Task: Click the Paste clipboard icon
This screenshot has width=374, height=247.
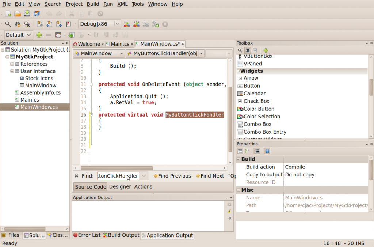Action: 91,14
